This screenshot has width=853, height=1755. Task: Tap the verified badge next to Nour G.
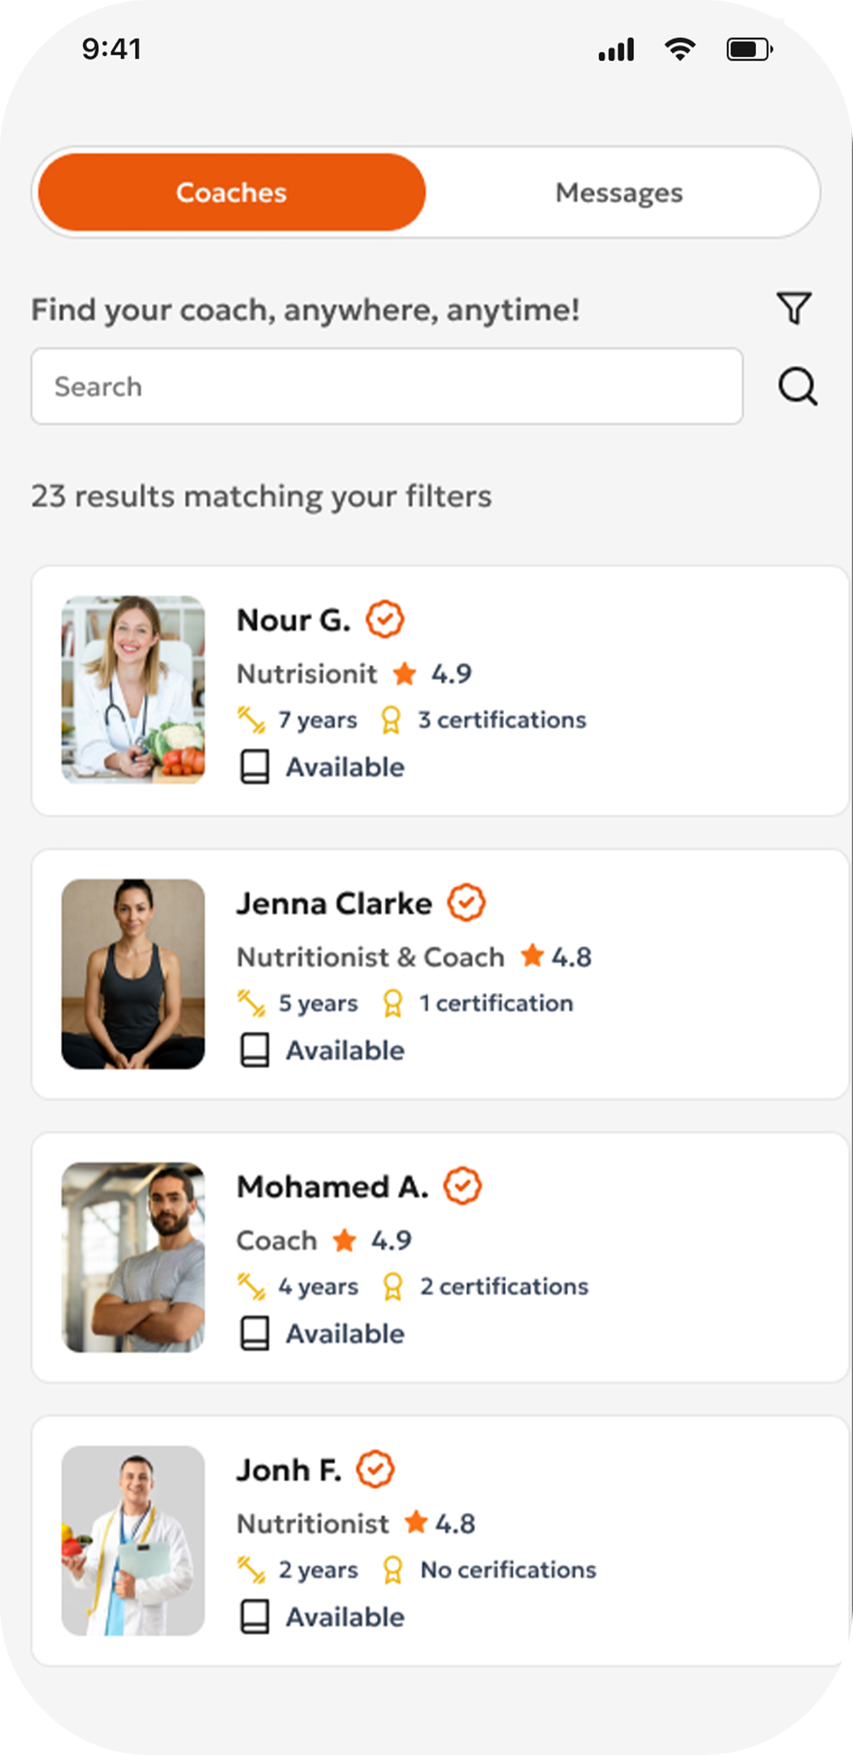[x=385, y=619]
